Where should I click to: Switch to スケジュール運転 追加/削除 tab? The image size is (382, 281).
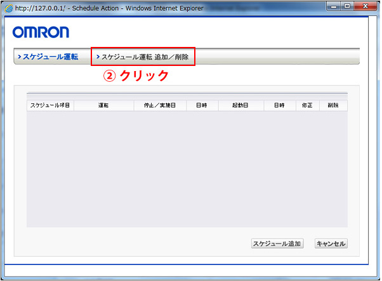tap(143, 56)
